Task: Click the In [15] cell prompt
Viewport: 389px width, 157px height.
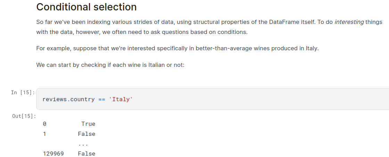Action: [23, 92]
